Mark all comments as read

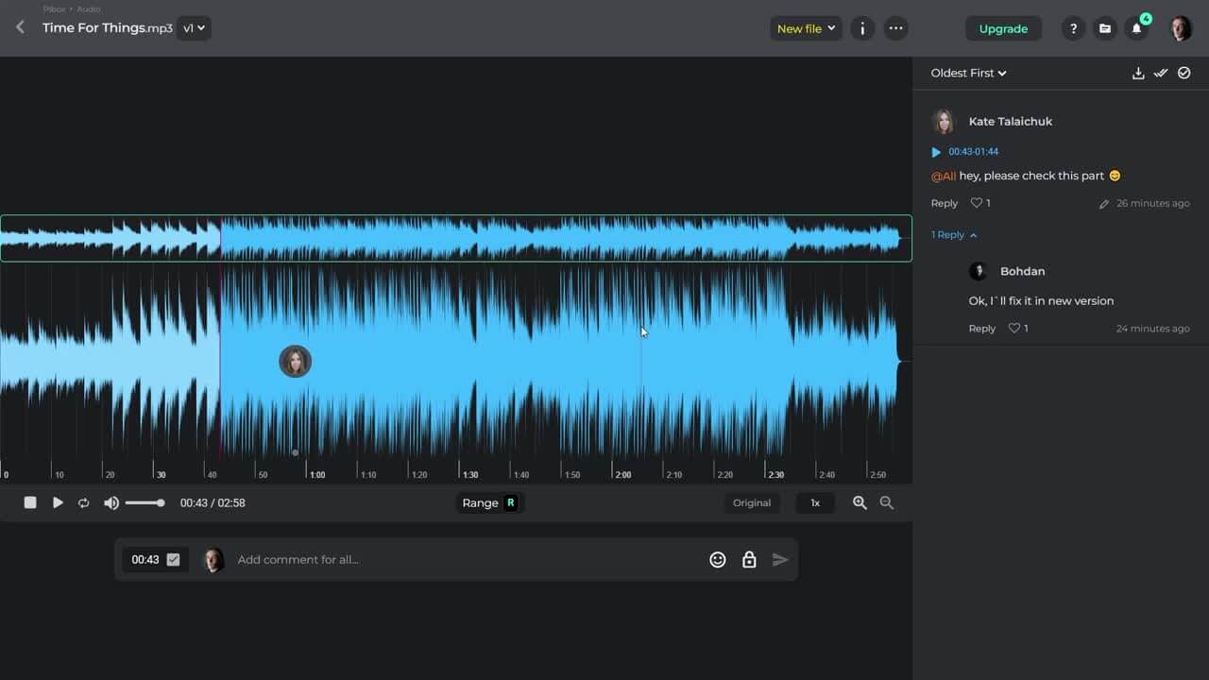(1161, 73)
